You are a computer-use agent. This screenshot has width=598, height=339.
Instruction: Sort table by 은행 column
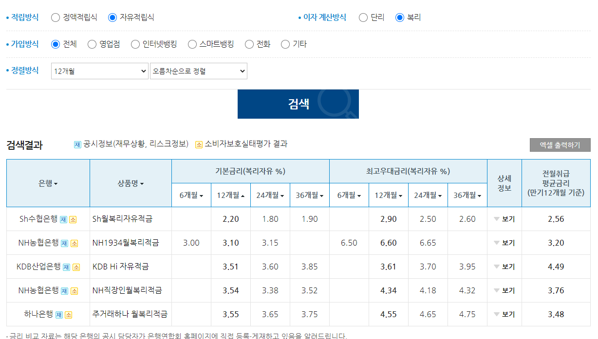point(48,183)
